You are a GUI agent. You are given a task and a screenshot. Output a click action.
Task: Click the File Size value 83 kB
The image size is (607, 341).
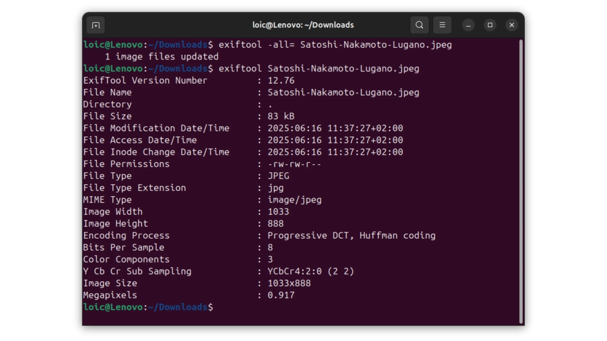click(x=281, y=117)
